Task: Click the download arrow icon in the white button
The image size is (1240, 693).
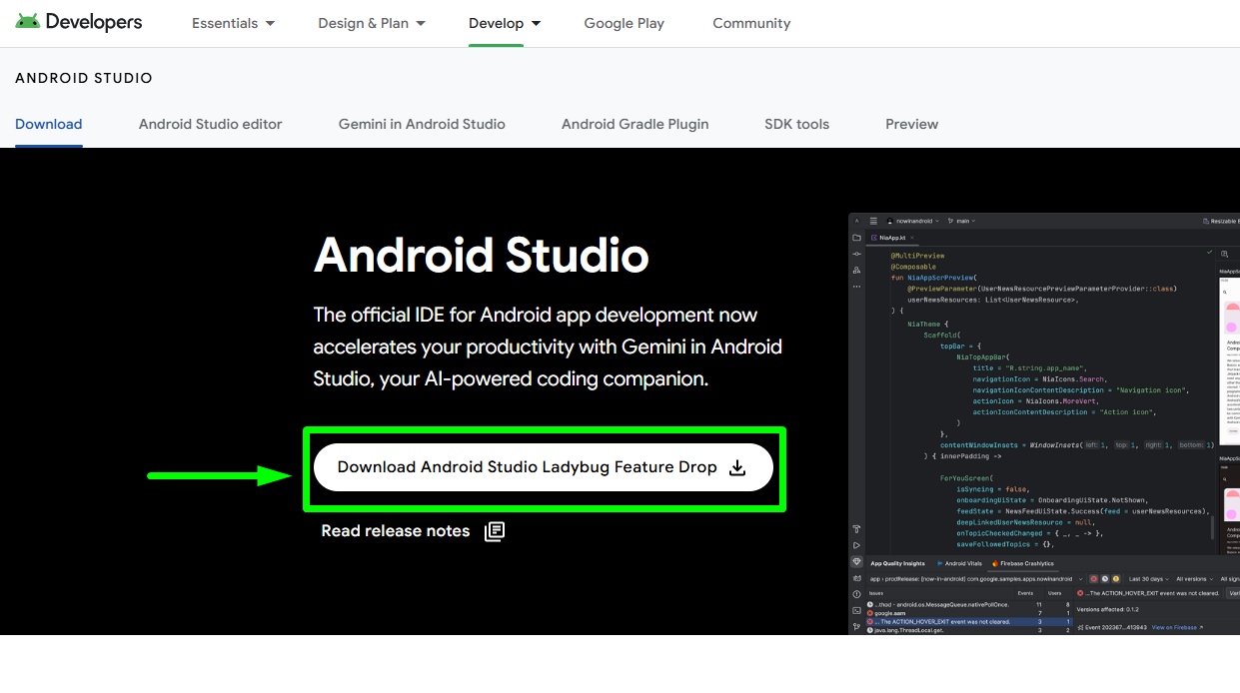Action: click(x=737, y=467)
